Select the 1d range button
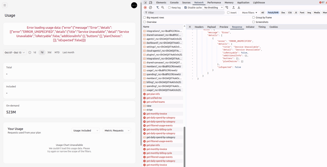The height and width of the screenshot is (167, 327). point(35,53)
